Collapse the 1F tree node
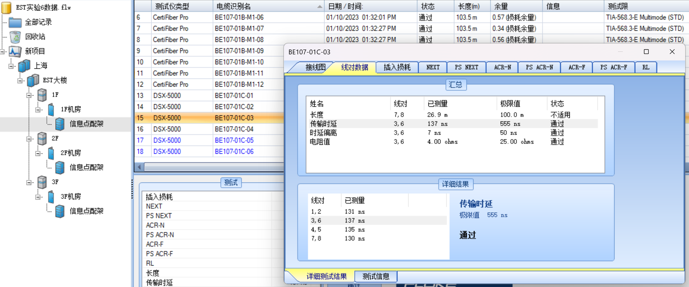This screenshot has width=689, height=287. pos(29,95)
